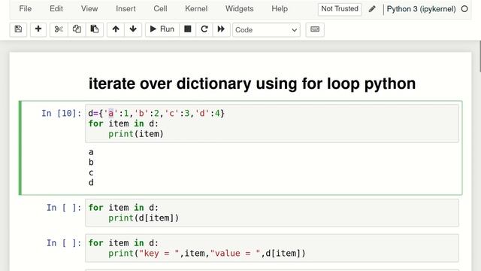This screenshot has height=271, width=481.
Task: Click output line 'b'
Action: pyautogui.click(x=91, y=163)
